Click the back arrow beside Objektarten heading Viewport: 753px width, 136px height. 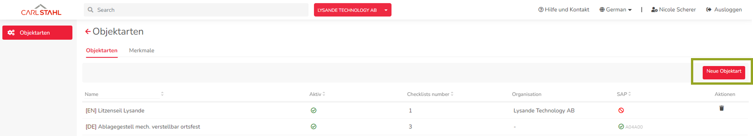(x=88, y=31)
